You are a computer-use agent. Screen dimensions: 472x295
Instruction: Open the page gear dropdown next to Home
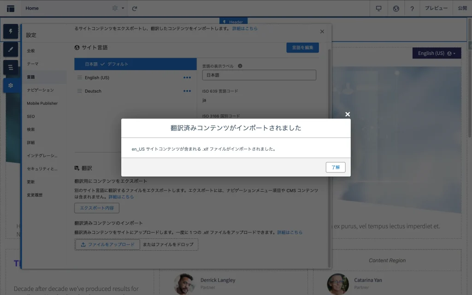118,8
